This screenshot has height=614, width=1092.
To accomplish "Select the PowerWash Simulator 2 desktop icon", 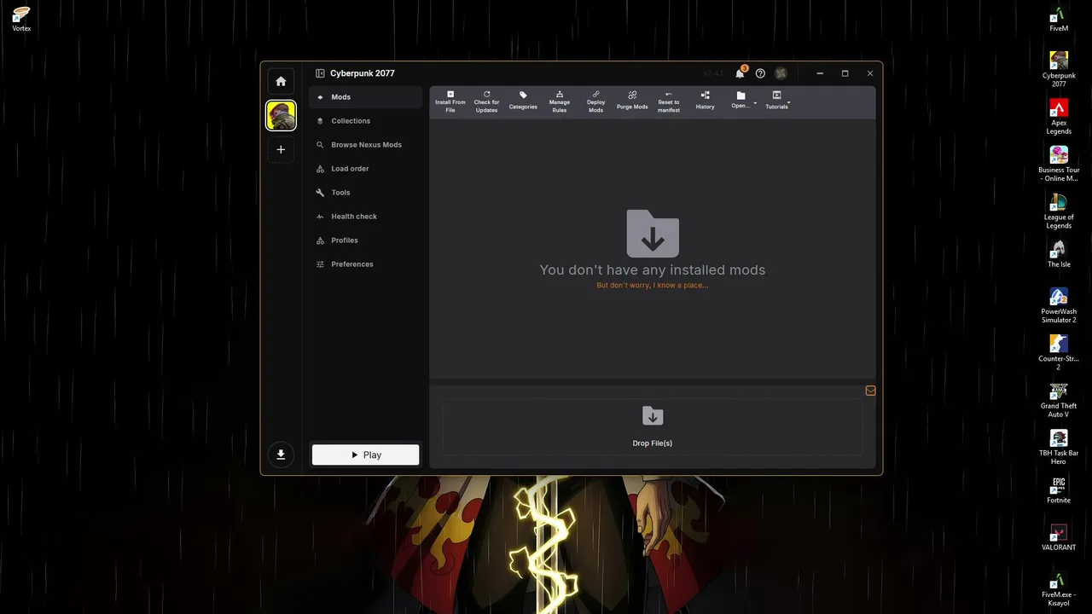I will click(1059, 305).
